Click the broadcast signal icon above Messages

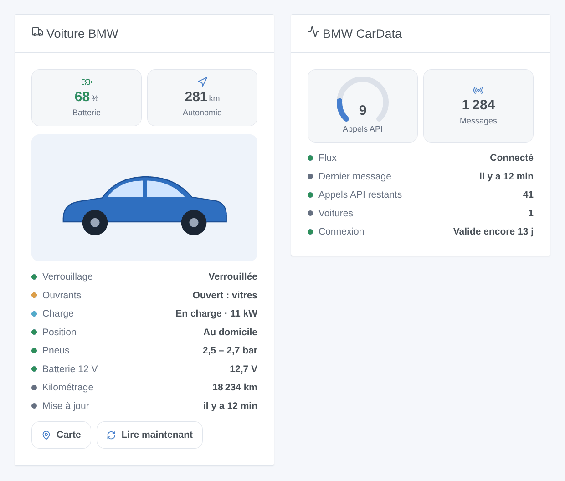(478, 90)
